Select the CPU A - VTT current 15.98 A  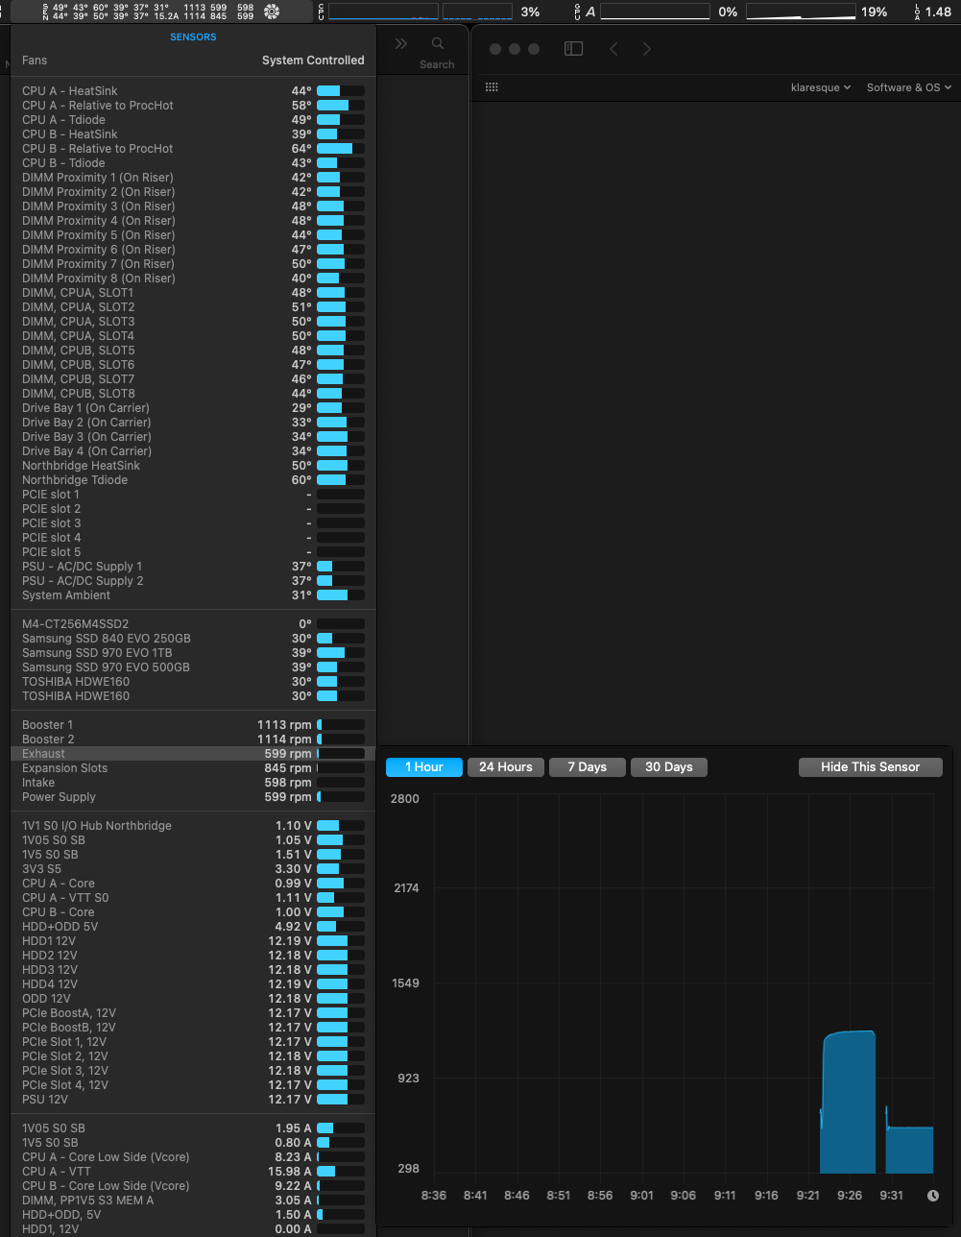tap(193, 1172)
